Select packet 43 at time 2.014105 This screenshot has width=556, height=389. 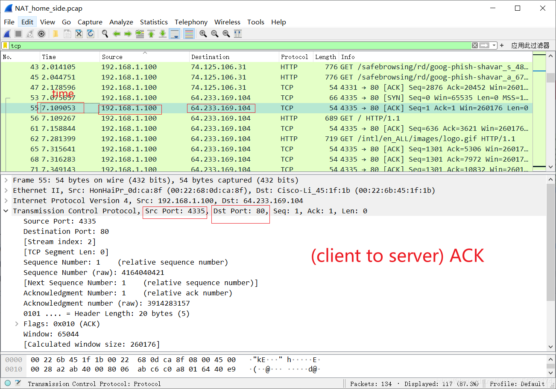coord(266,67)
